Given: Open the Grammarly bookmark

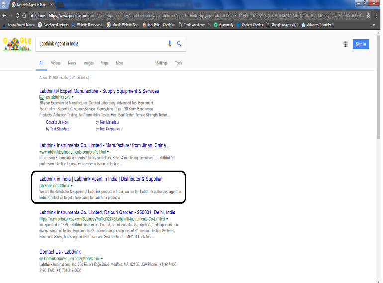Looking at the screenshot, I should 223,25.
